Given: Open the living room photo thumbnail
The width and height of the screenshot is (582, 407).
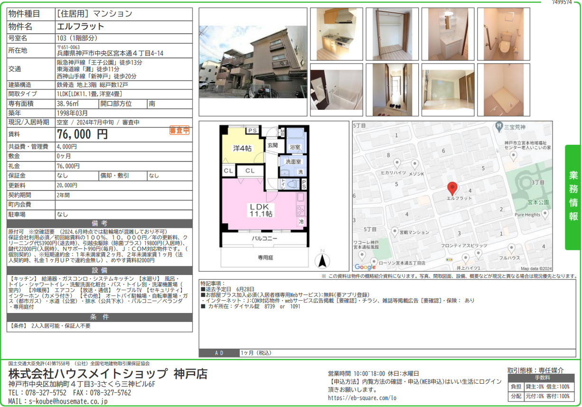Looking at the screenshot, I should pyautogui.click(x=448, y=90).
